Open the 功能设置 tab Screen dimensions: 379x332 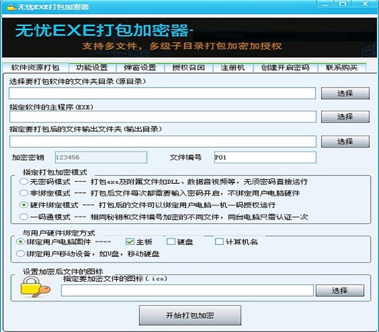92,68
